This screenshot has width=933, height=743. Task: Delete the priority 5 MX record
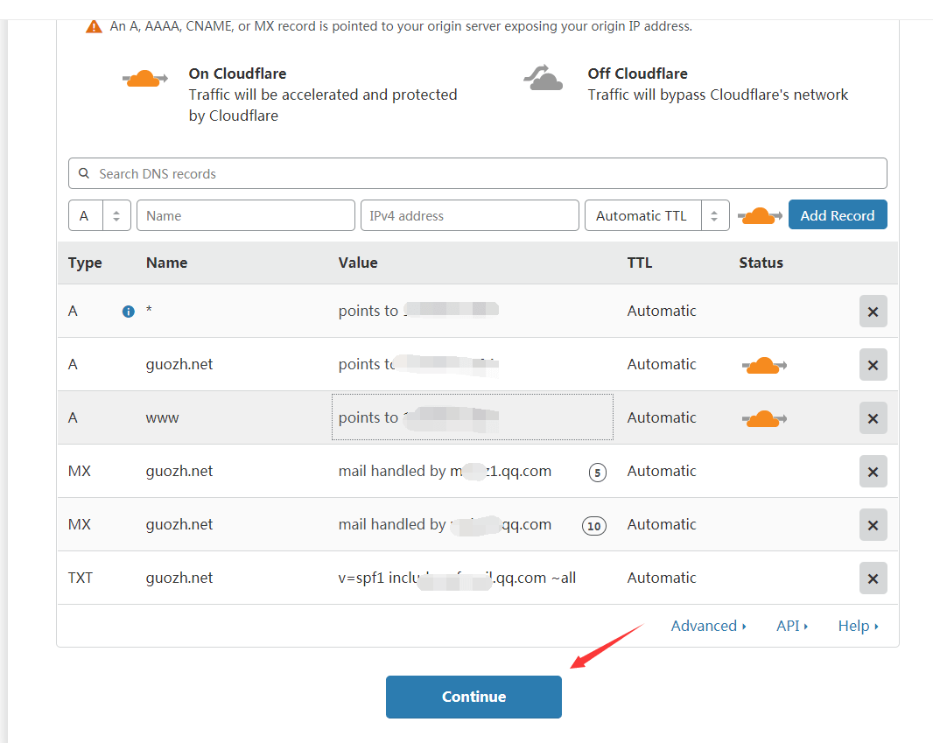(x=873, y=472)
